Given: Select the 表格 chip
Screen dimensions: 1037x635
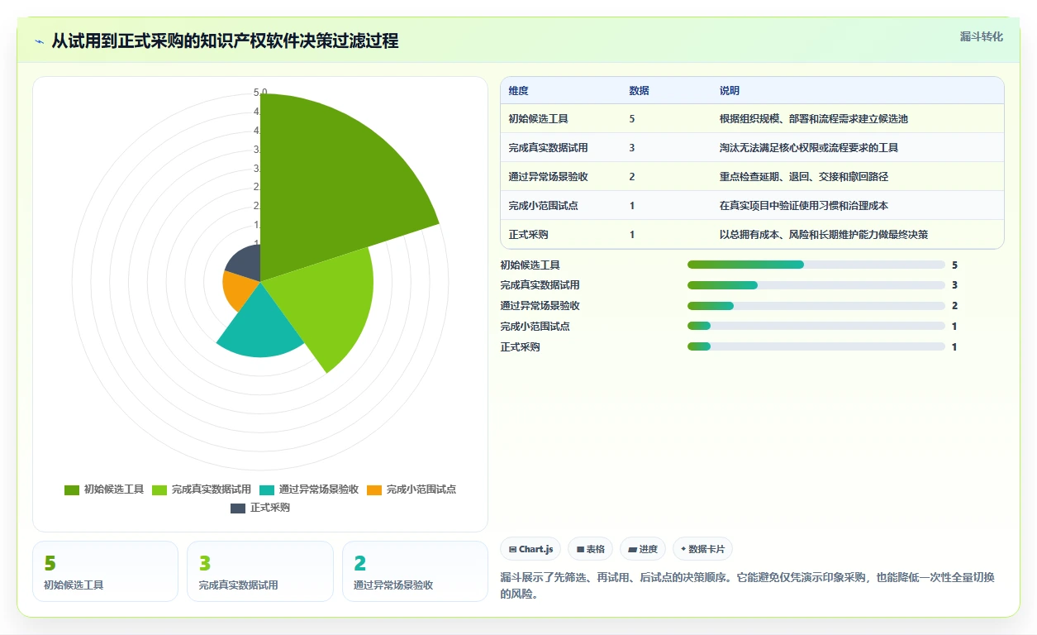Looking at the screenshot, I should 590,549.
